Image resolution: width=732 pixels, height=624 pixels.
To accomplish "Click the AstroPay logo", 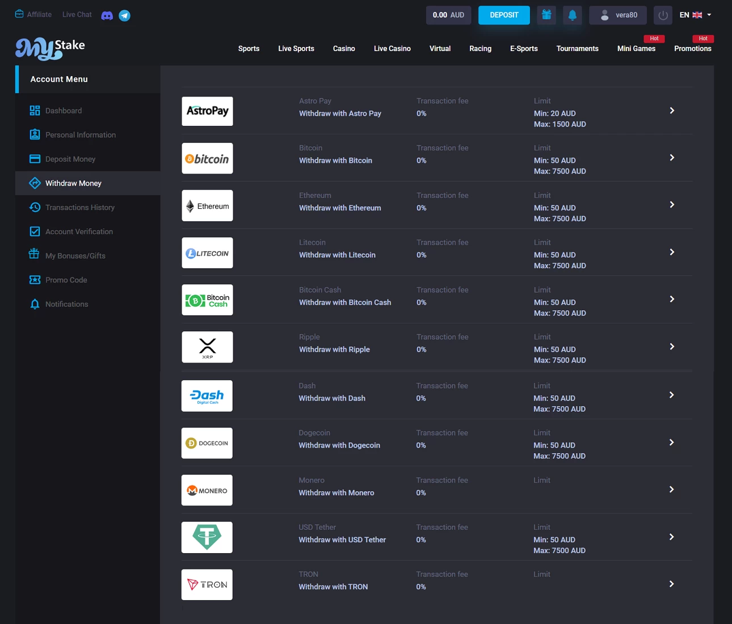I will click(207, 111).
